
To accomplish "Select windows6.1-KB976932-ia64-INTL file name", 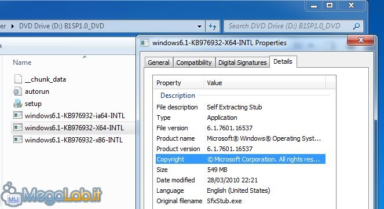I will tap(75, 115).
